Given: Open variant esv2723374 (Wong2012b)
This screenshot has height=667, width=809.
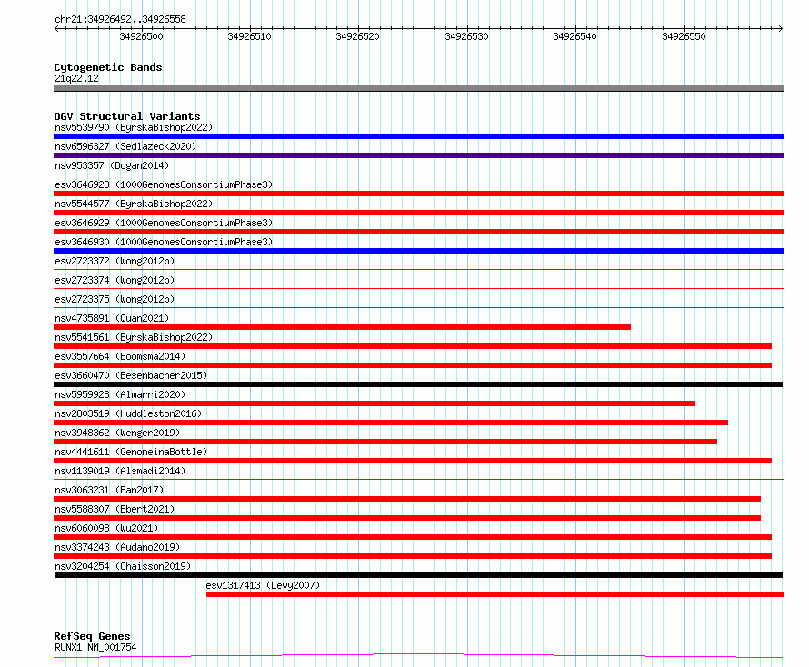Looking at the screenshot, I should [x=115, y=280].
